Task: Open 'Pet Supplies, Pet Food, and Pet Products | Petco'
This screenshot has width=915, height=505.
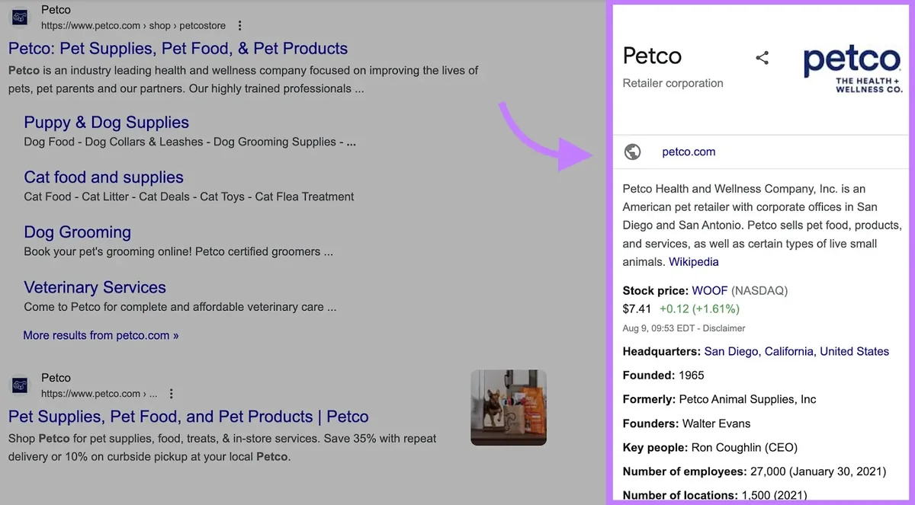Action: click(188, 417)
